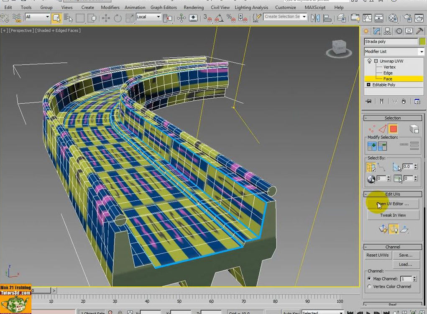Activate Select and Rotate tool
This screenshot has width=427, height=314.
(118, 18)
